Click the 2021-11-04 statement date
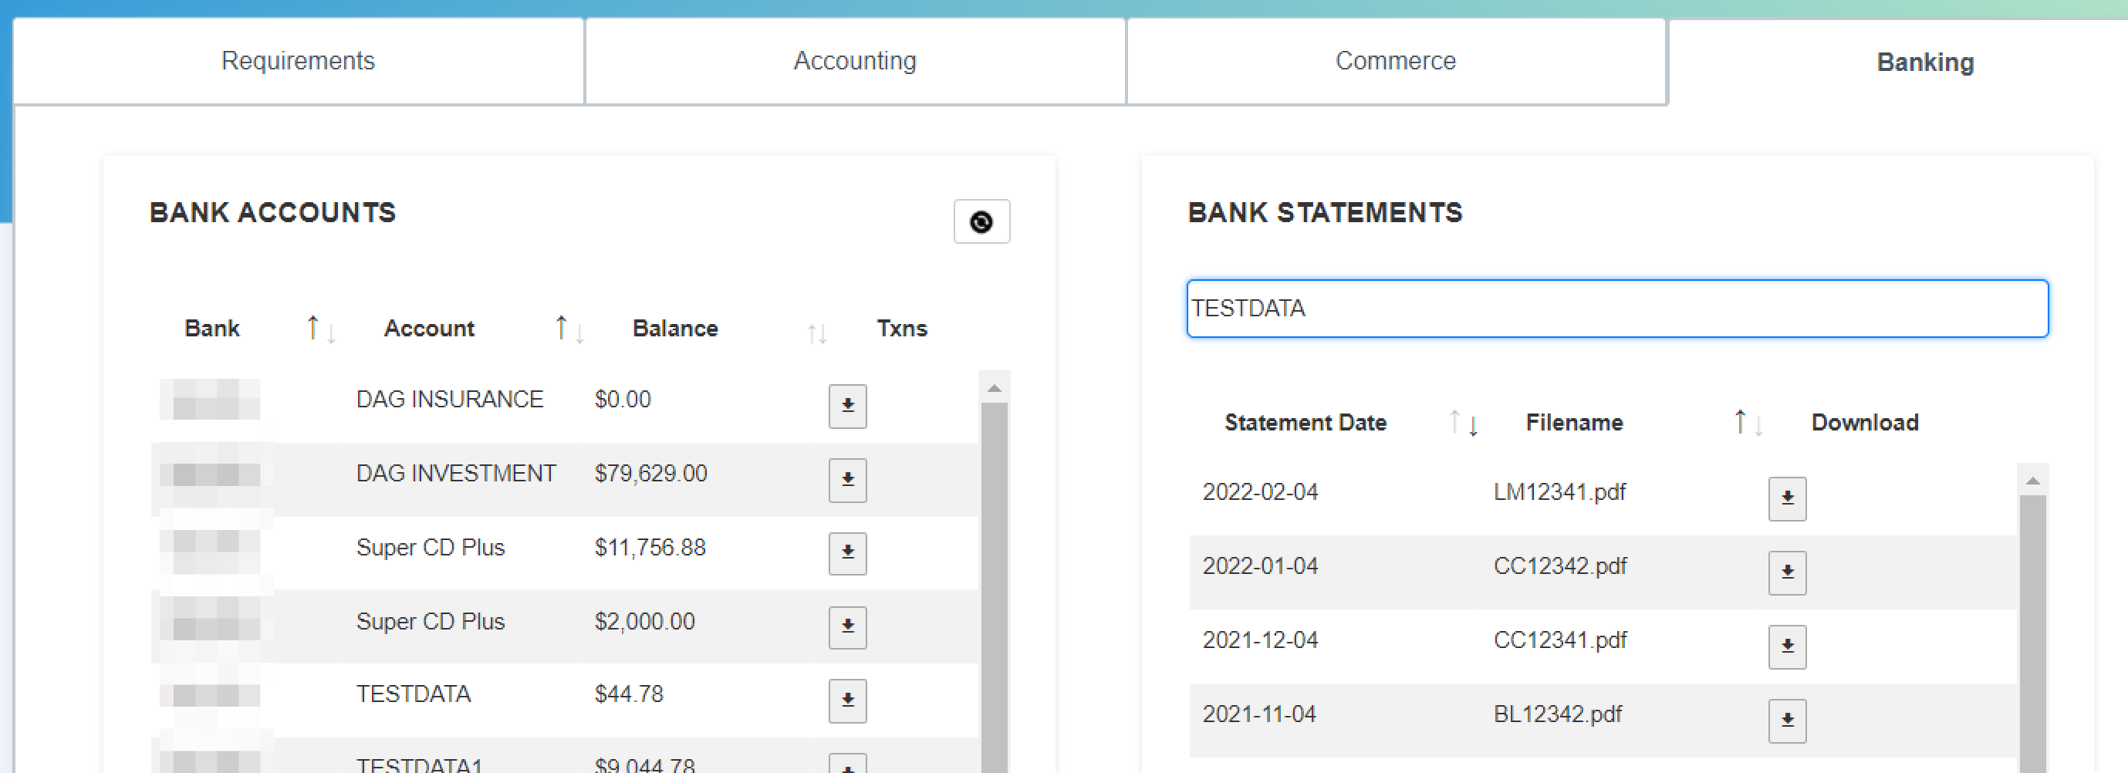Viewport: 2128px width, 773px height. click(x=1259, y=714)
